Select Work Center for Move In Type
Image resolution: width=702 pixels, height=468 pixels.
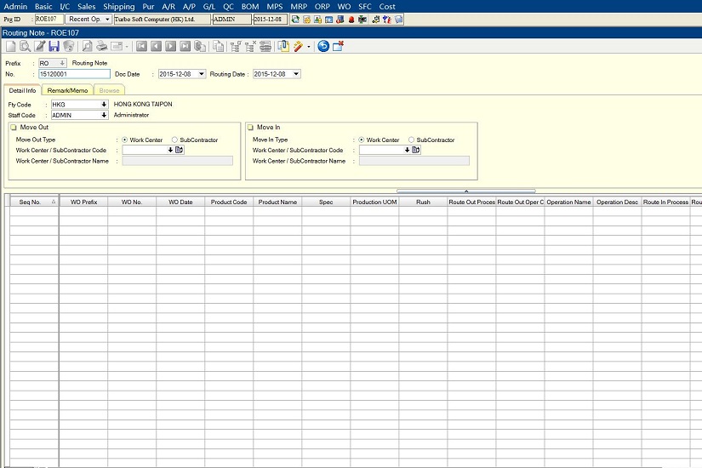tap(362, 140)
